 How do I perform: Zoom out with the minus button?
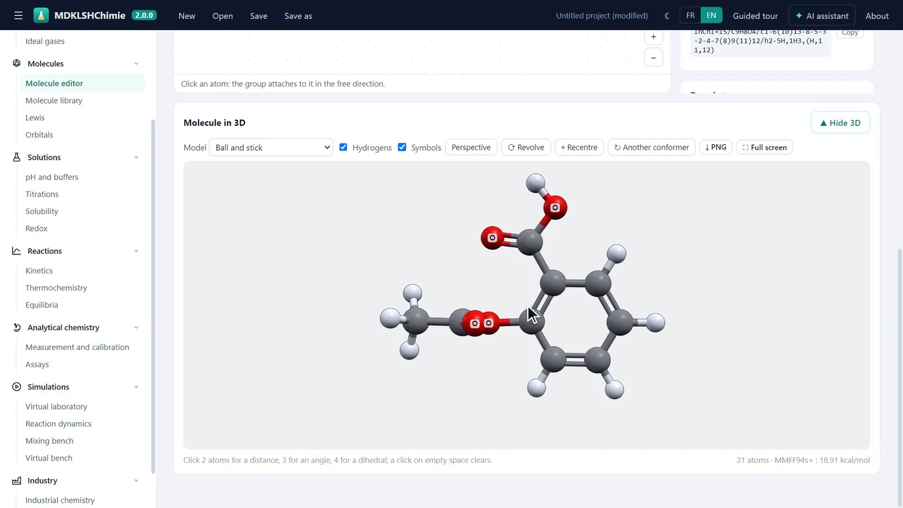(x=654, y=58)
